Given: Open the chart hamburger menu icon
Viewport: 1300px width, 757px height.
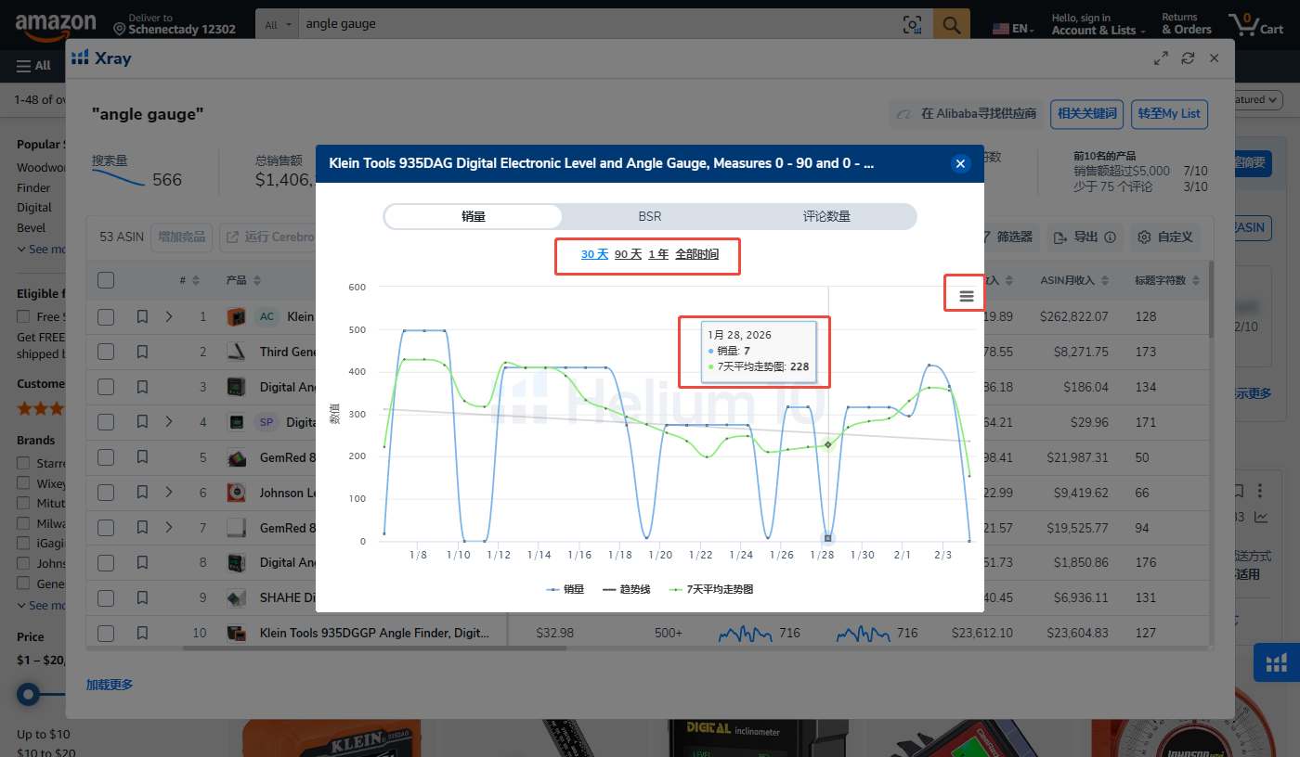Looking at the screenshot, I should tap(966, 296).
